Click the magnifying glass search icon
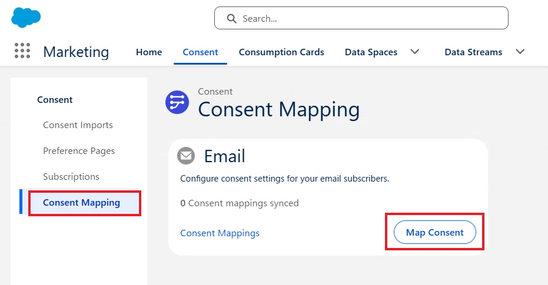548x285 pixels. coord(231,18)
